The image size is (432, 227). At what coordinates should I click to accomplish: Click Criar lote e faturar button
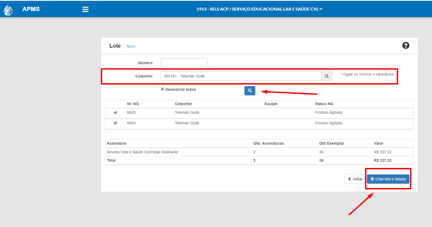click(388, 179)
